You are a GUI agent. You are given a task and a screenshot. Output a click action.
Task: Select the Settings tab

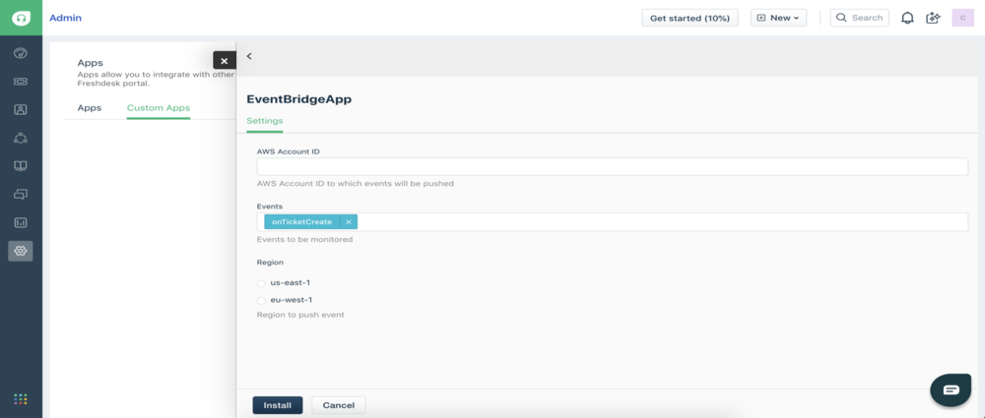coord(265,121)
